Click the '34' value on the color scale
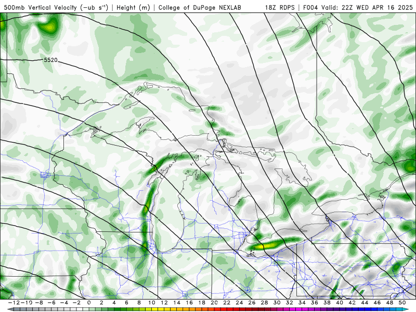The image size is (416, 312). click(302, 303)
